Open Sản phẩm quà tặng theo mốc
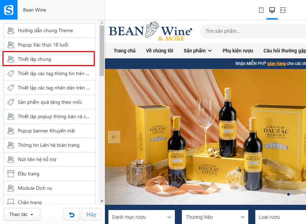 [x=49, y=102]
